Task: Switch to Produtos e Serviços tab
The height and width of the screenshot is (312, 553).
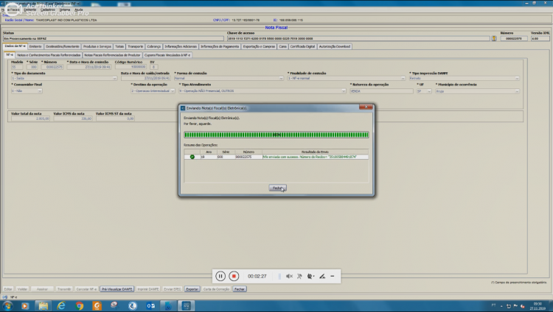Action: (x=97, y=46)
